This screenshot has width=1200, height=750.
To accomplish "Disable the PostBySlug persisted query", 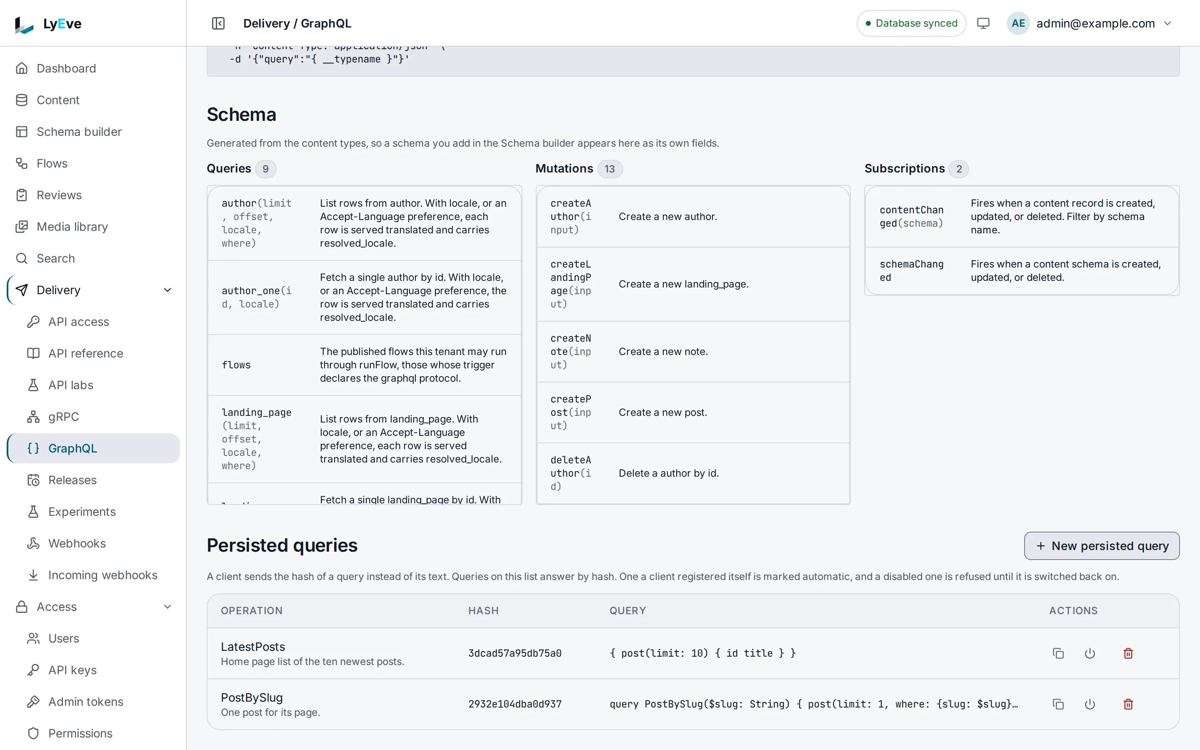I will coord(1090,704).
